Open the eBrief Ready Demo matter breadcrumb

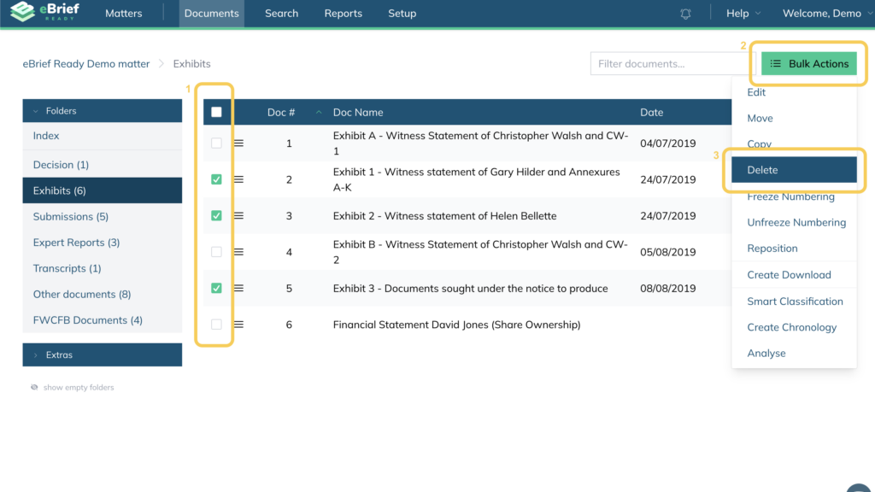[x=86, y=64]
